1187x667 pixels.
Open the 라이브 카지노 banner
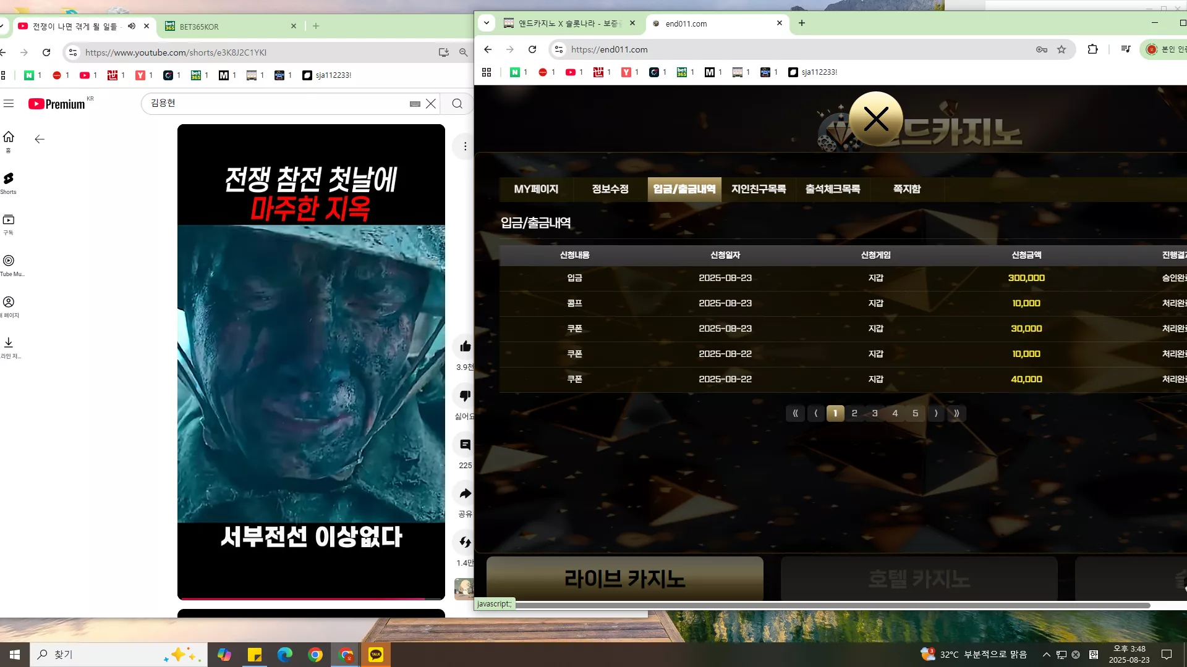[625, 579]
